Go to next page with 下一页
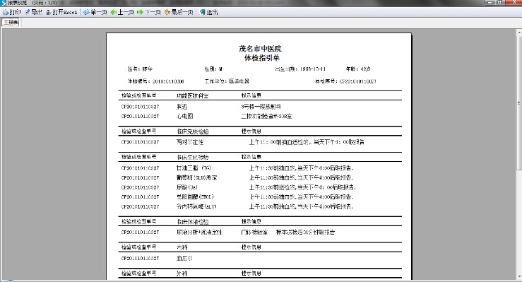 click(149, 12)
